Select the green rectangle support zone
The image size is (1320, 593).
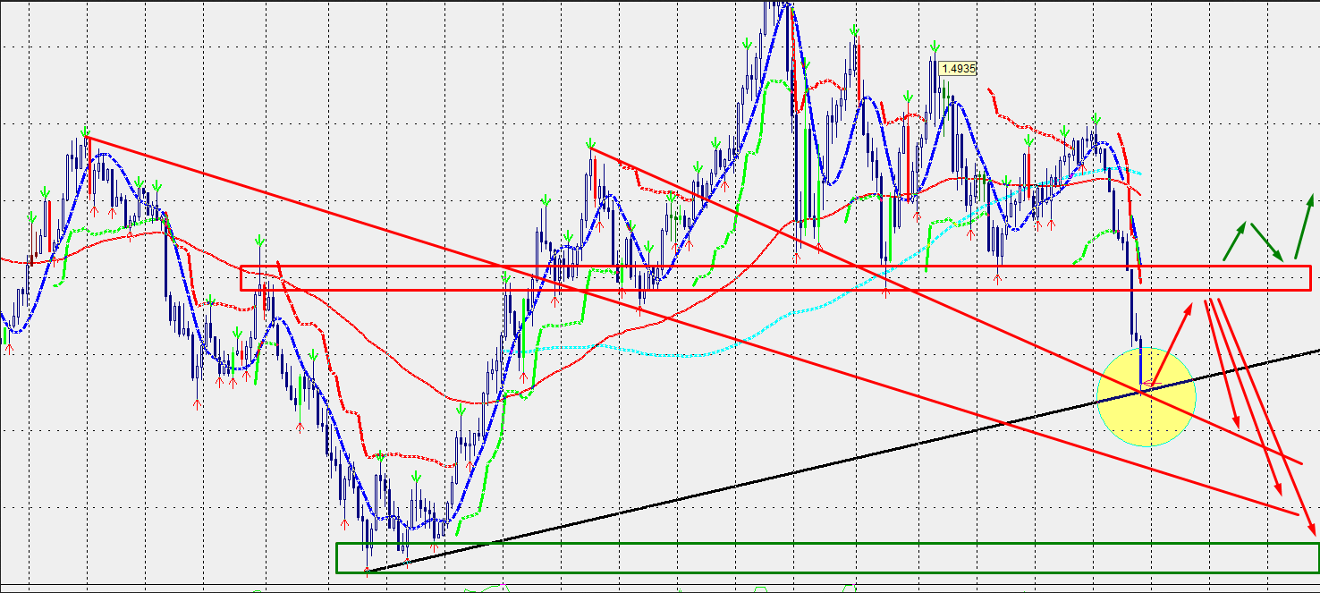[827, 558]
